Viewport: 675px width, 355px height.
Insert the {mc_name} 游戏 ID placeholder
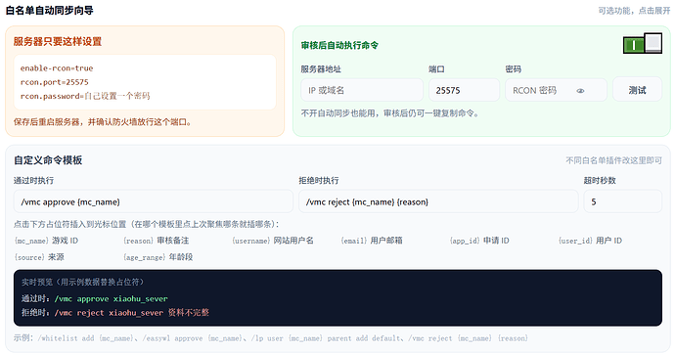(46, 241)
